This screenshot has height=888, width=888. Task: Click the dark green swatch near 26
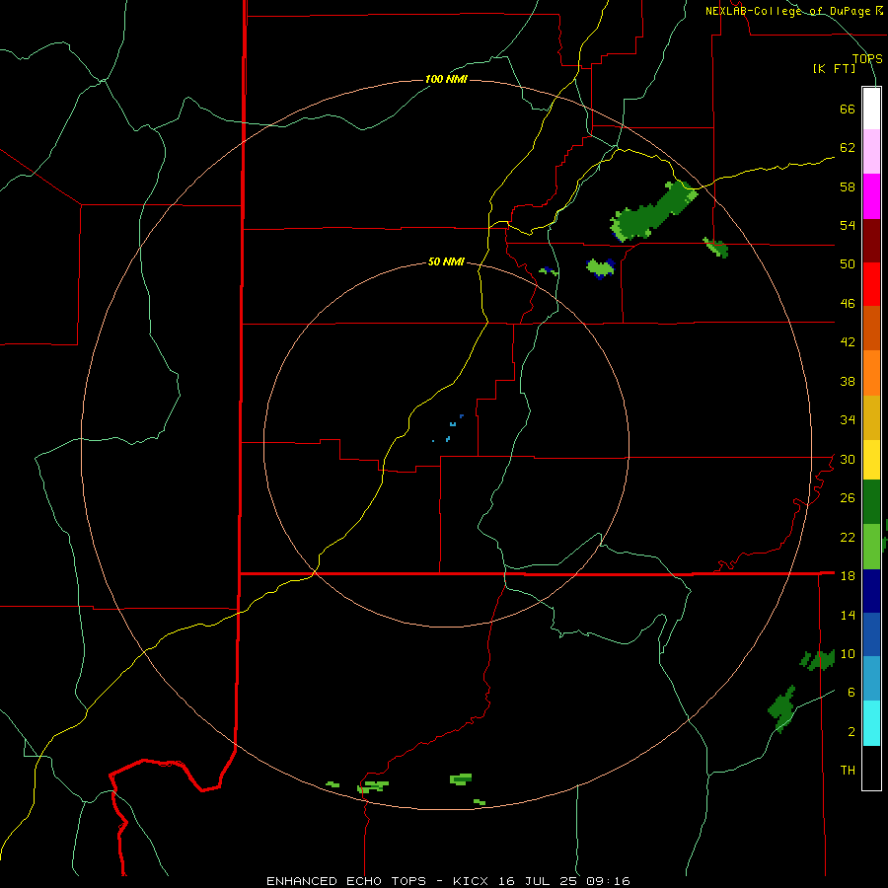(871, 502)
